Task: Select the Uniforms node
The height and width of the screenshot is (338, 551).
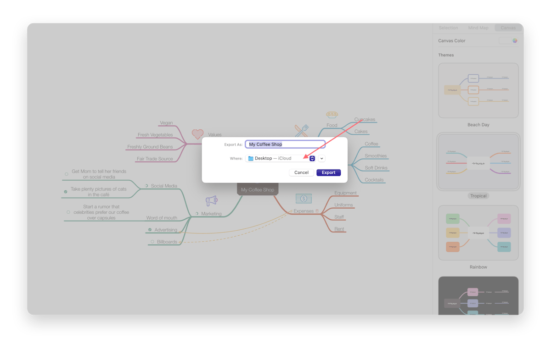Action: pyautogui.click(x=343, y=205)
